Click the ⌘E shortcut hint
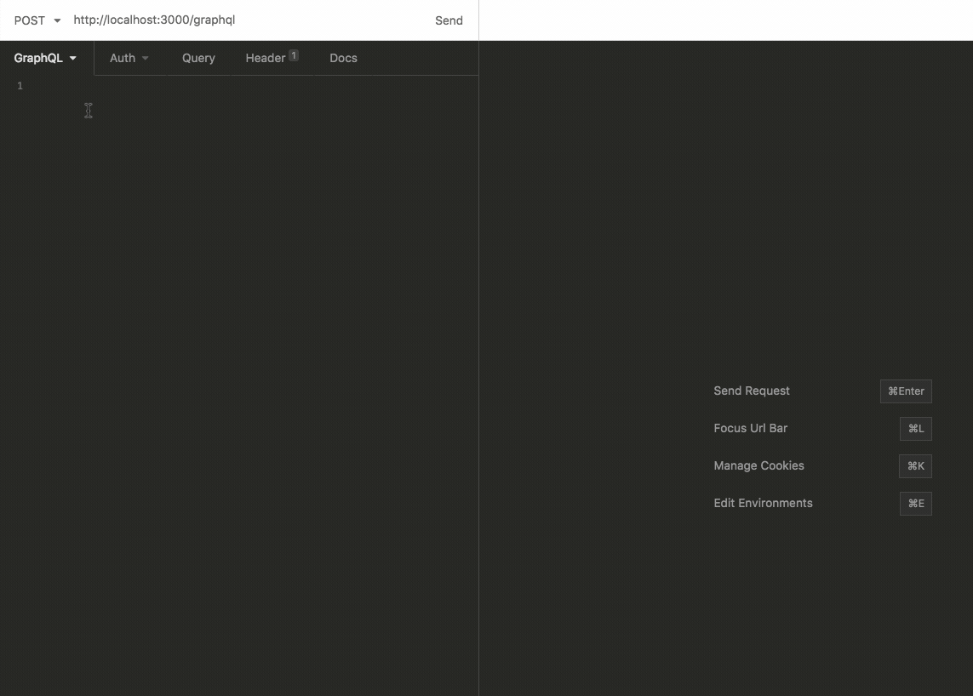973x696 pixels. pos(916,504)
